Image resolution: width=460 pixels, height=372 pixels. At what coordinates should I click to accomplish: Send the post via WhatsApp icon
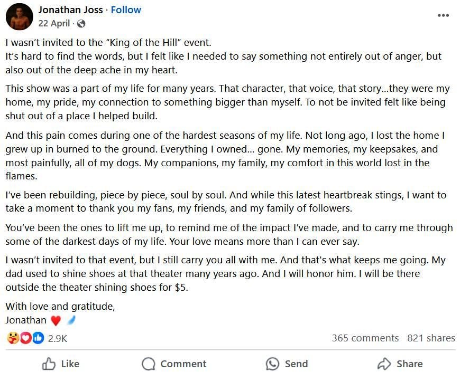(287, 364)
